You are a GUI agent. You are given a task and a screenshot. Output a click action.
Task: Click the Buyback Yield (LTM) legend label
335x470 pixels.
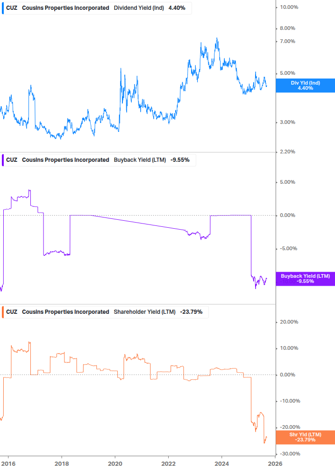[140, 160]
